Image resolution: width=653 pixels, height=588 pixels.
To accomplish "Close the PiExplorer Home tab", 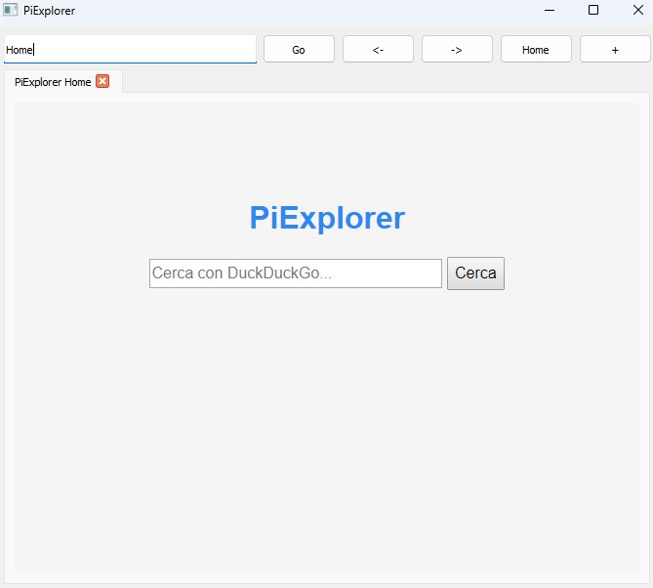I will [102, 81].
